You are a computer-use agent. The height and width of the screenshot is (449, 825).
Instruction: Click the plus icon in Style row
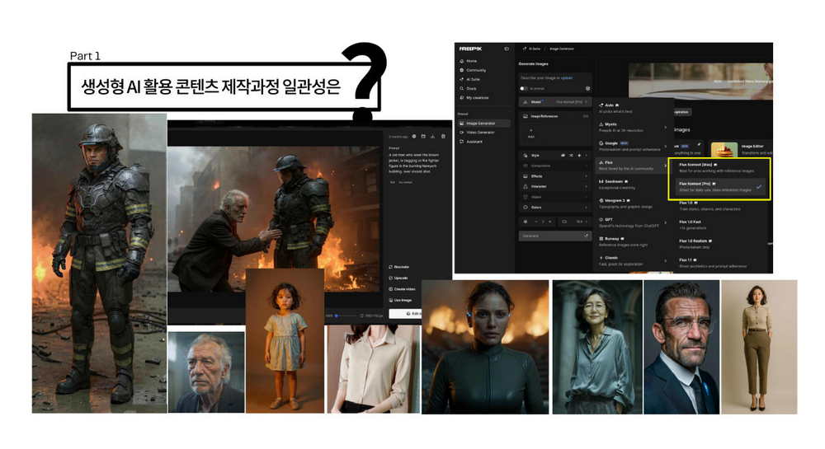coord(579,156)
